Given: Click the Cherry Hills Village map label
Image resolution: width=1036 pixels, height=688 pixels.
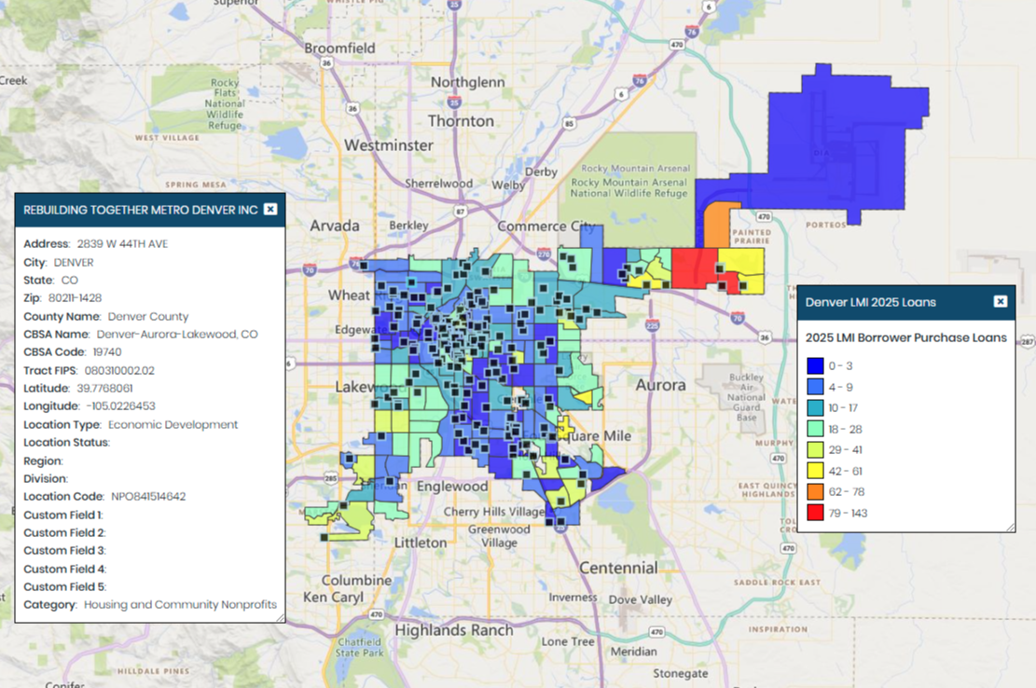Looking at the screenshot, I should click(x=494, y=512).
